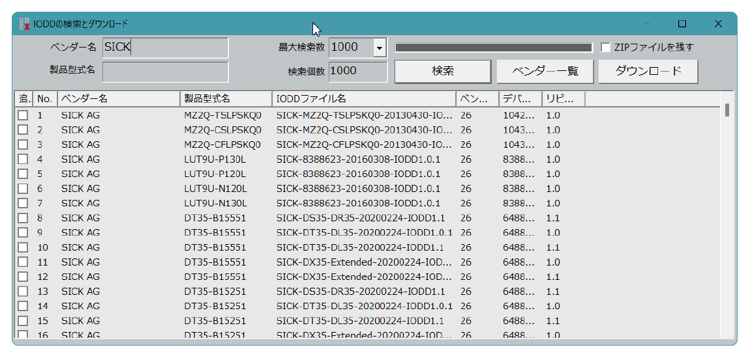Click the 最大検索数 combo box value 1000
This screenshot has height=358, width=750.
(x=351, y=48)
